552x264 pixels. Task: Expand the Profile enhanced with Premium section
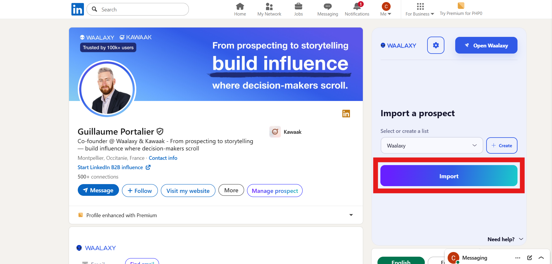coord(351,215)
